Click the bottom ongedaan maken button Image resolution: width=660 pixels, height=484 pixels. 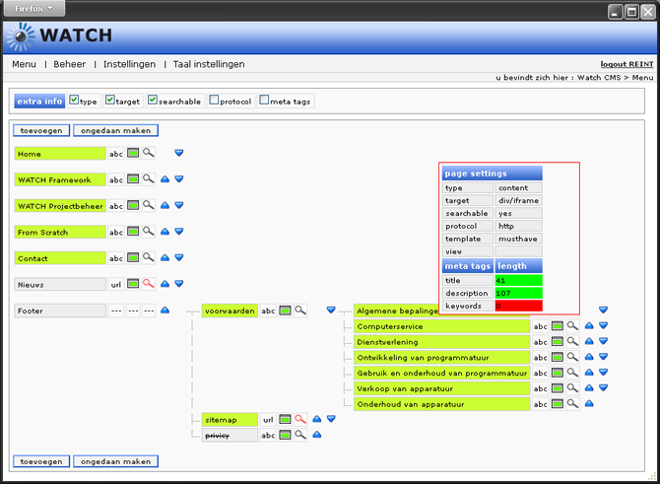point(116,461)
